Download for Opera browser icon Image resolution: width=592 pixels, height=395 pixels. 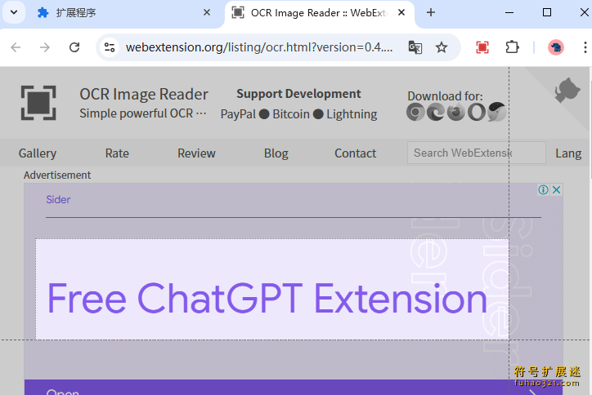coord(477,112)
